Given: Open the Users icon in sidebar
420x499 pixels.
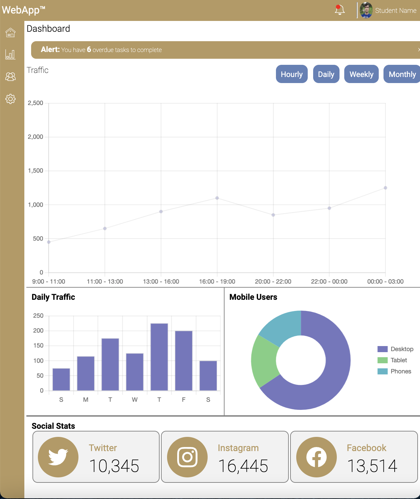Looking at the screenshot, I should point(10,77).
